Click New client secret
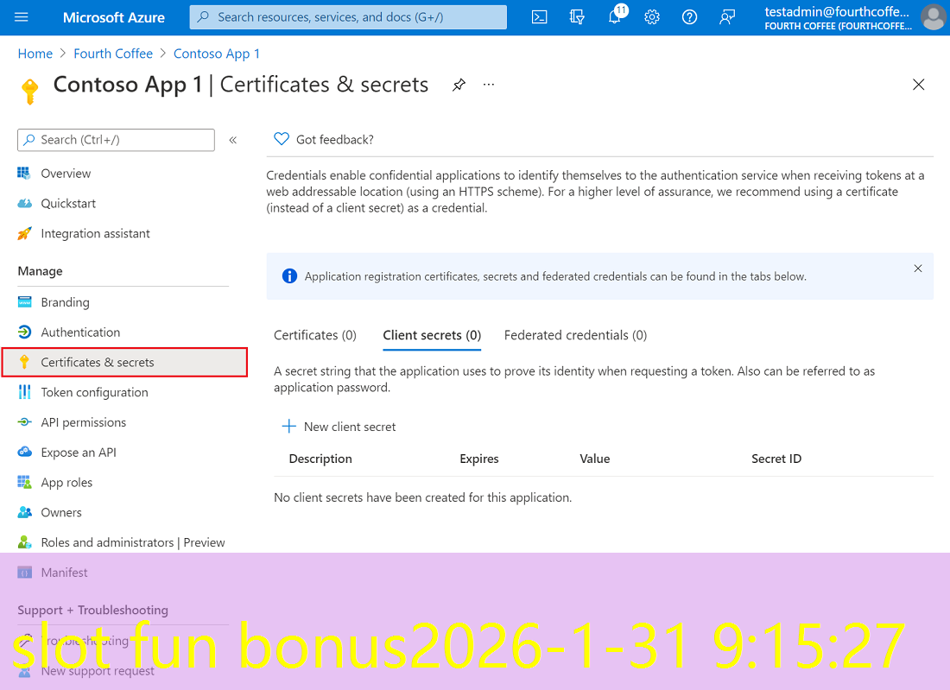 point(339,427)
